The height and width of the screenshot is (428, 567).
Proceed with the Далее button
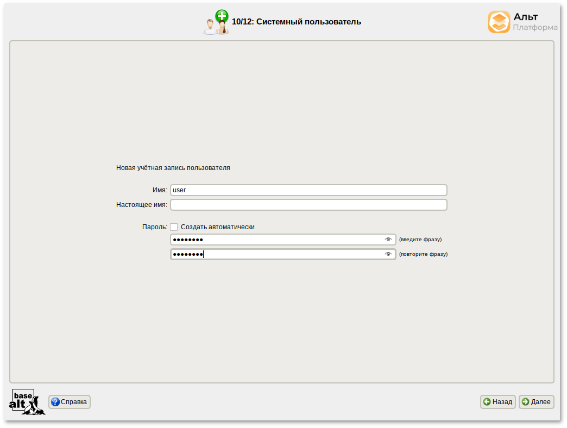(537, 402)
